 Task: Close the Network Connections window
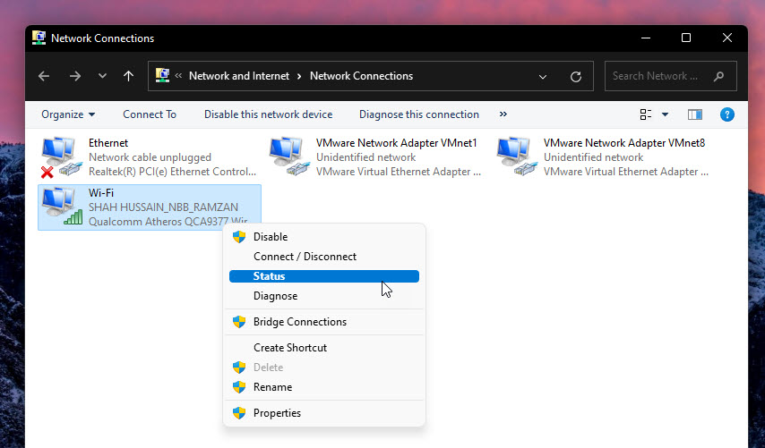click(727, 38)
